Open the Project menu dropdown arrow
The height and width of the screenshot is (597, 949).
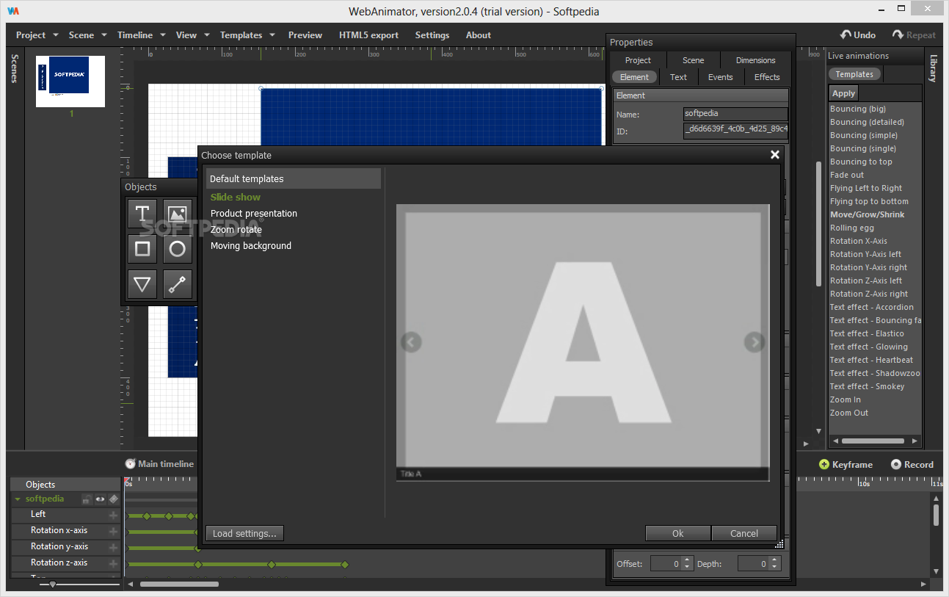(55, 35)
